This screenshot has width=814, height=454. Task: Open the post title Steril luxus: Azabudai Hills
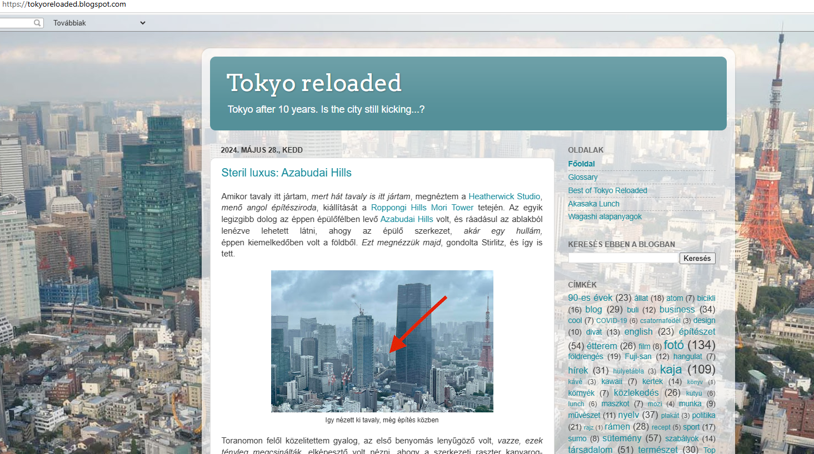(x=286, y=173)
